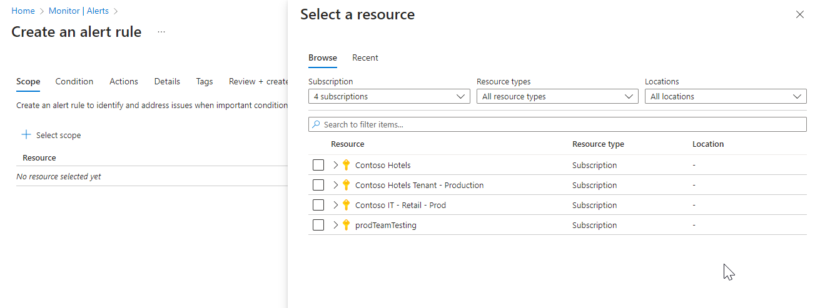Click the plus icon for Select scope
The width and height of the screenshot is (815, 308).
click(26, 135)
